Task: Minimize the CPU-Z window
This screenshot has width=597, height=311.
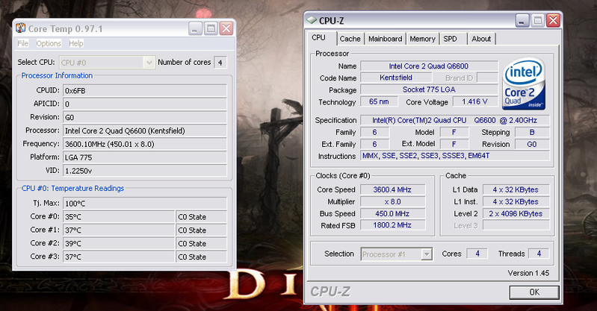Action: tap(522, 20)
